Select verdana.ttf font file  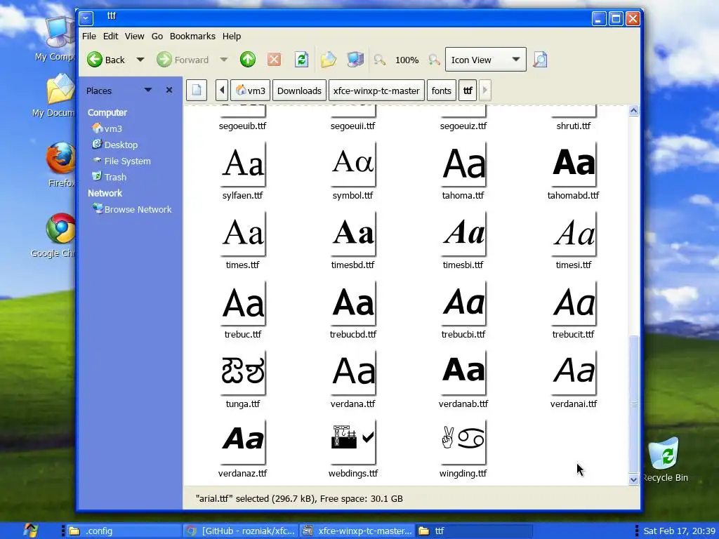pos(352,380)
